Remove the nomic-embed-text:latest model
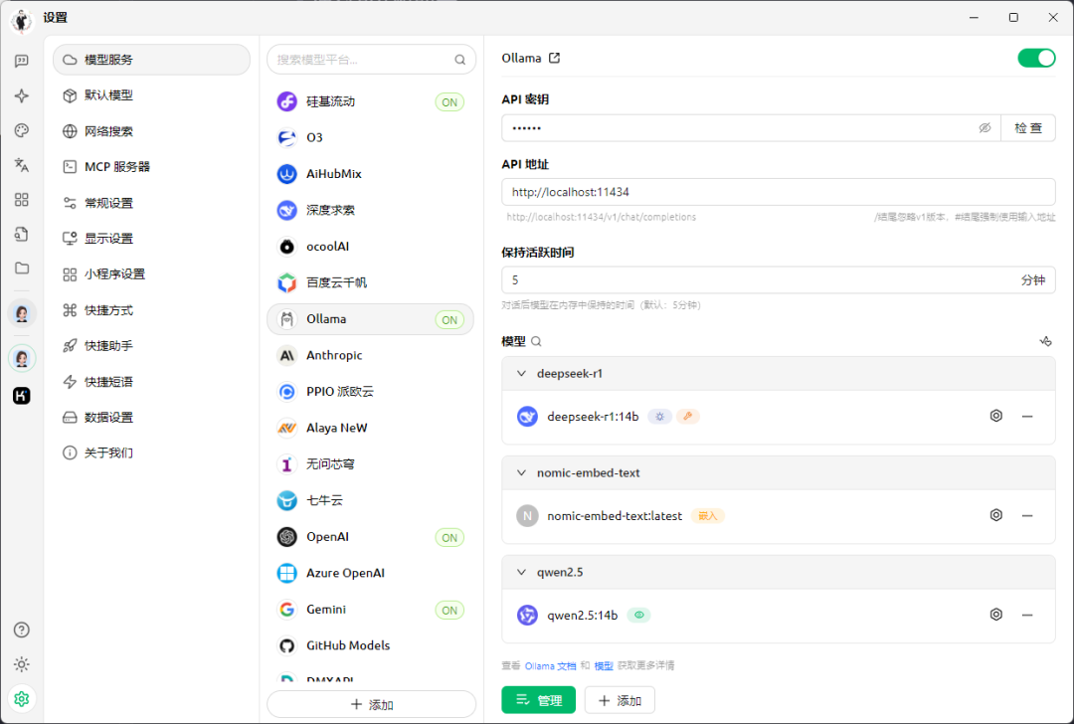The image size is (1074, 724). [x=1026, y=515]
